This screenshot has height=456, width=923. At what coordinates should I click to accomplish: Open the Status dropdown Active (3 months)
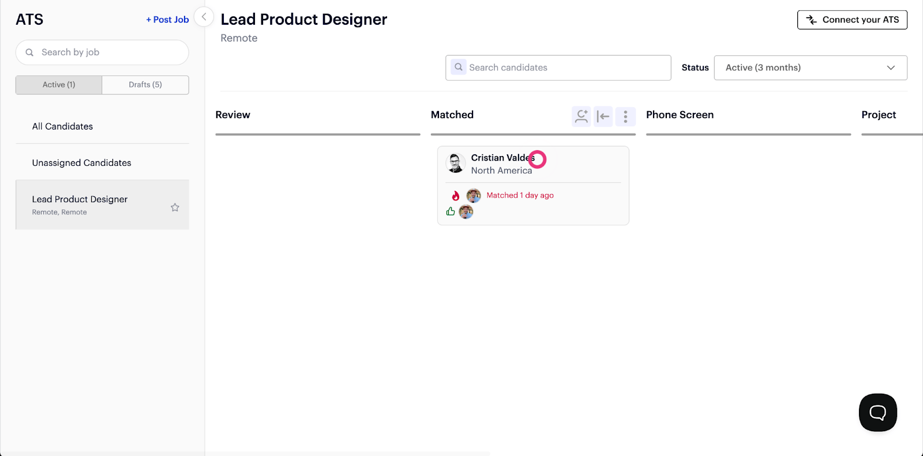point(811,67)
